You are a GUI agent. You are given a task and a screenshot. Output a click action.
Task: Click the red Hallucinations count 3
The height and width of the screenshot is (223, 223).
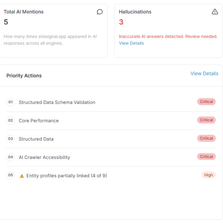121,22
